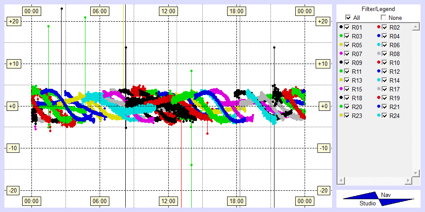Click the right -10 axis label

point(324,148)
